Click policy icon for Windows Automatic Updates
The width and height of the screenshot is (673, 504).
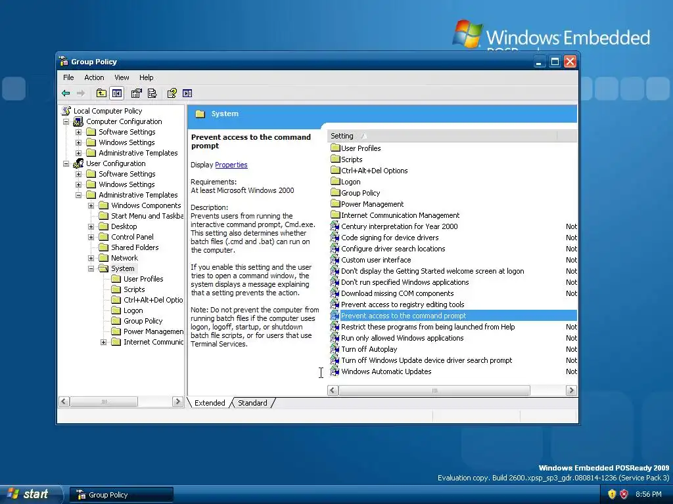[x=335, y=371]
